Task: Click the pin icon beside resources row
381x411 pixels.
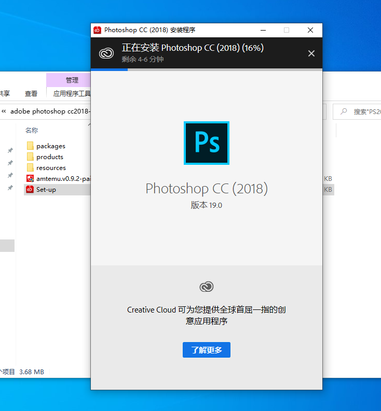Action: click(10, 175)
